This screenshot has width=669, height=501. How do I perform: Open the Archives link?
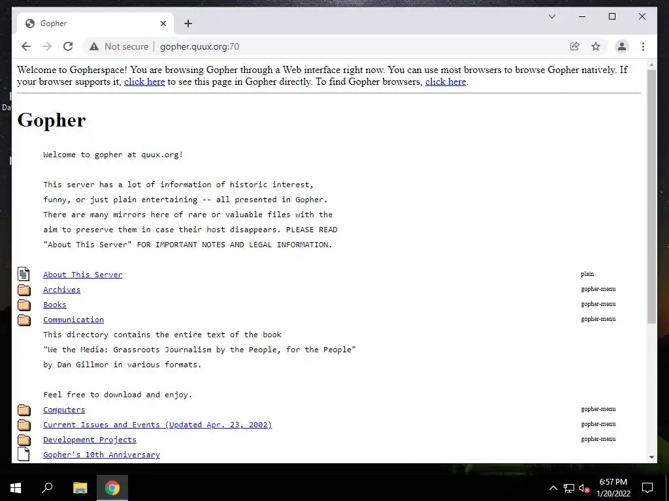pos(62,290)
